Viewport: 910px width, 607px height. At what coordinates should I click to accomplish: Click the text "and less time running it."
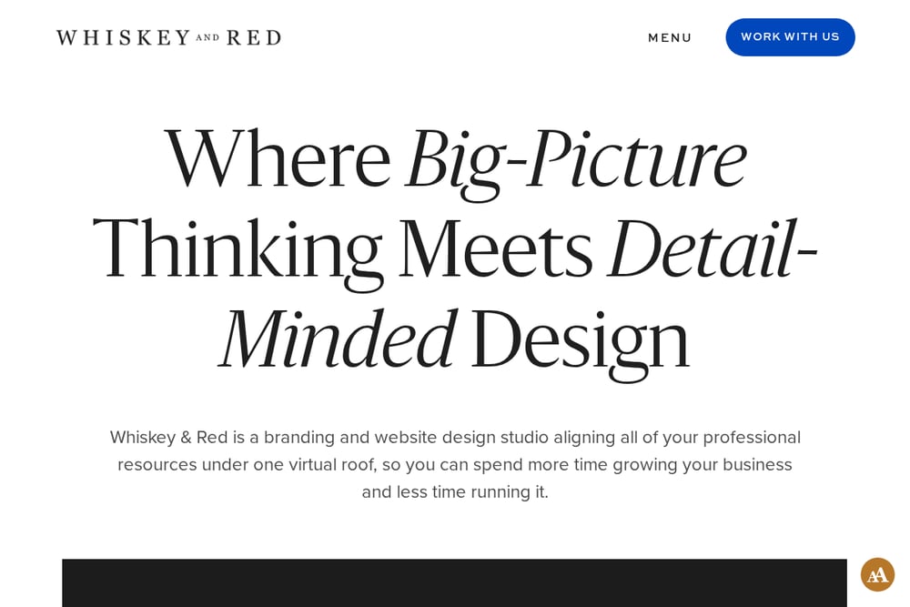coord(455,492)
